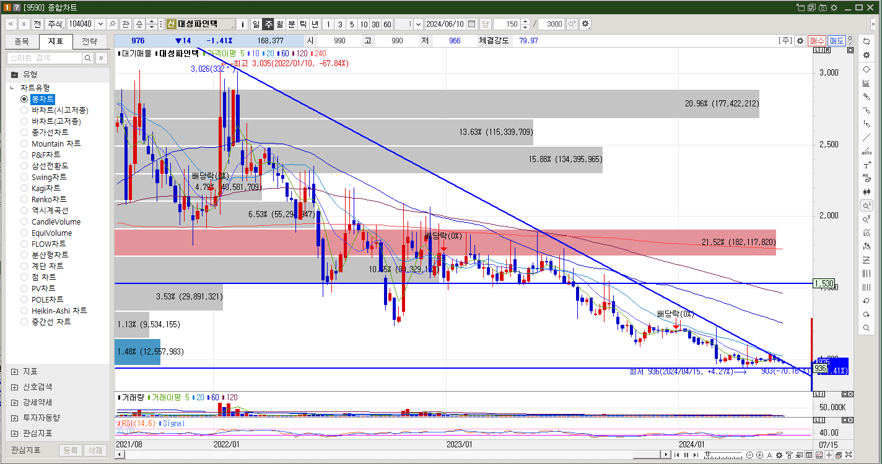Switch to the 지표 tab

[x=56, y=41]
